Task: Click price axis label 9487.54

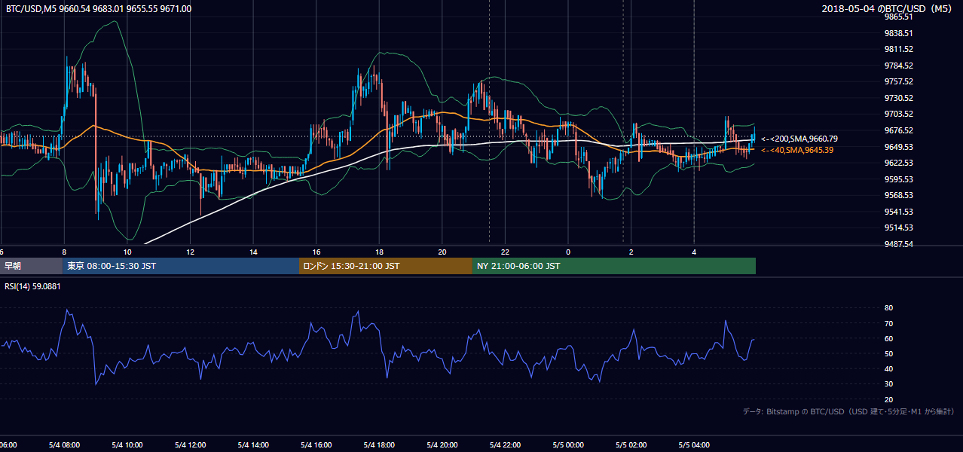Action: 899,244
